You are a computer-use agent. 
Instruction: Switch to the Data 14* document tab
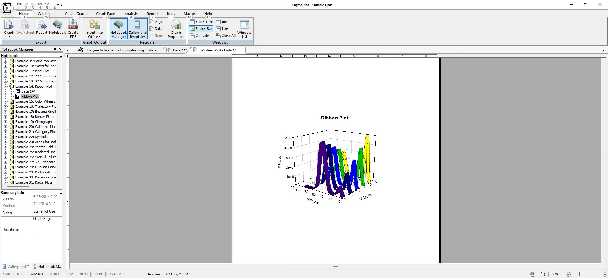pyautogui.click(x=177, y=50)
